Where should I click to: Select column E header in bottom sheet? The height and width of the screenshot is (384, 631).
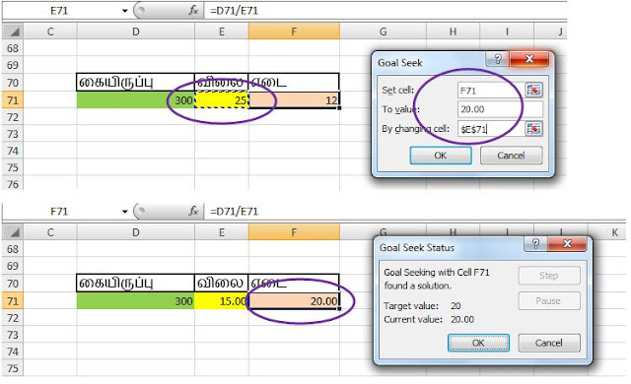pyautogui.click(x=221, y=232)
